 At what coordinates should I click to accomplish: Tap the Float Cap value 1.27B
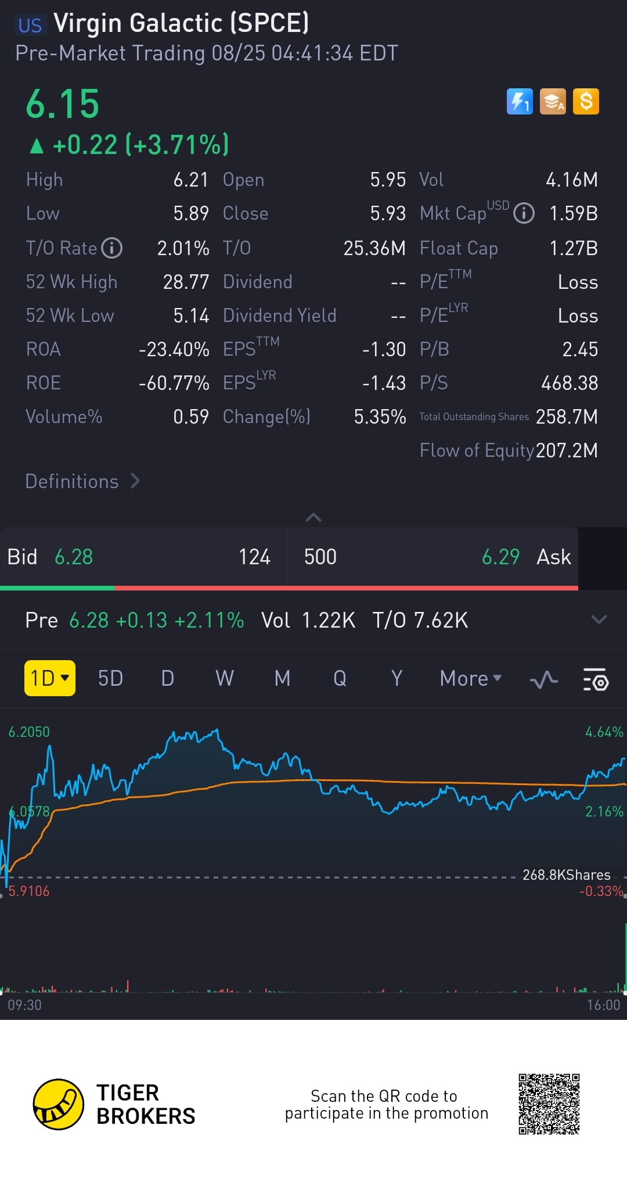(574, 248)
